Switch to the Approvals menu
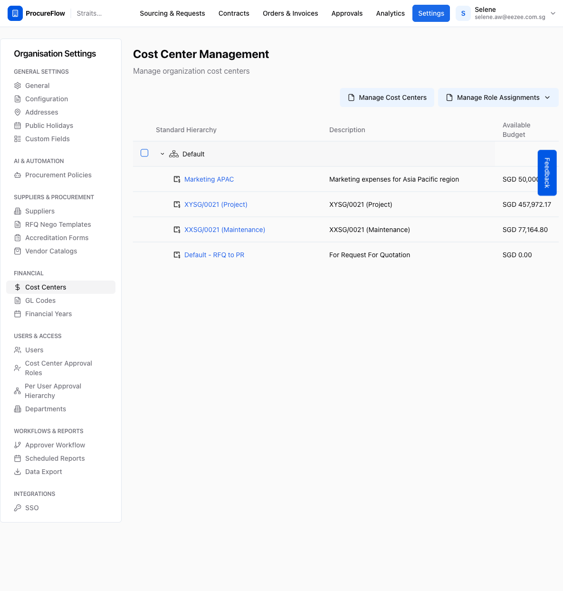The image size is (563, 591). pos(347,13)
